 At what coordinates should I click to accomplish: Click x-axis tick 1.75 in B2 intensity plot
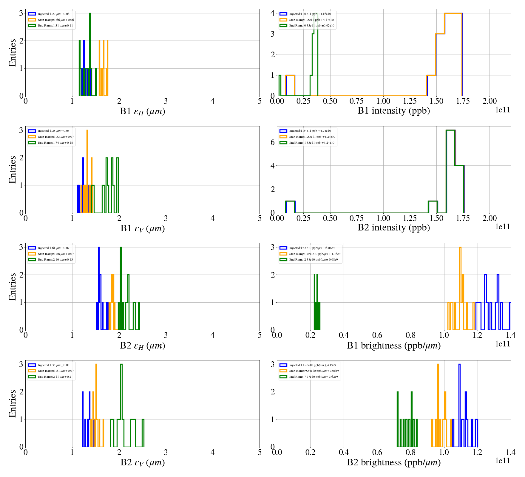(463, 219)
